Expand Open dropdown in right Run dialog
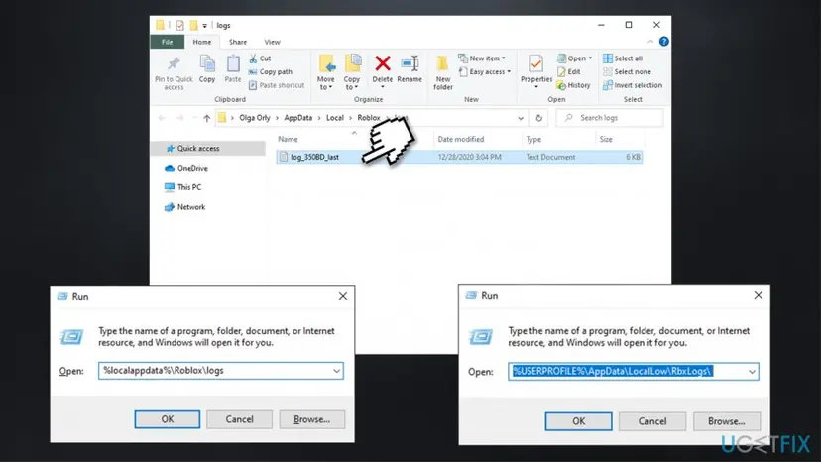The height and width of the screenshot is (463, 821). coord(752,372)
